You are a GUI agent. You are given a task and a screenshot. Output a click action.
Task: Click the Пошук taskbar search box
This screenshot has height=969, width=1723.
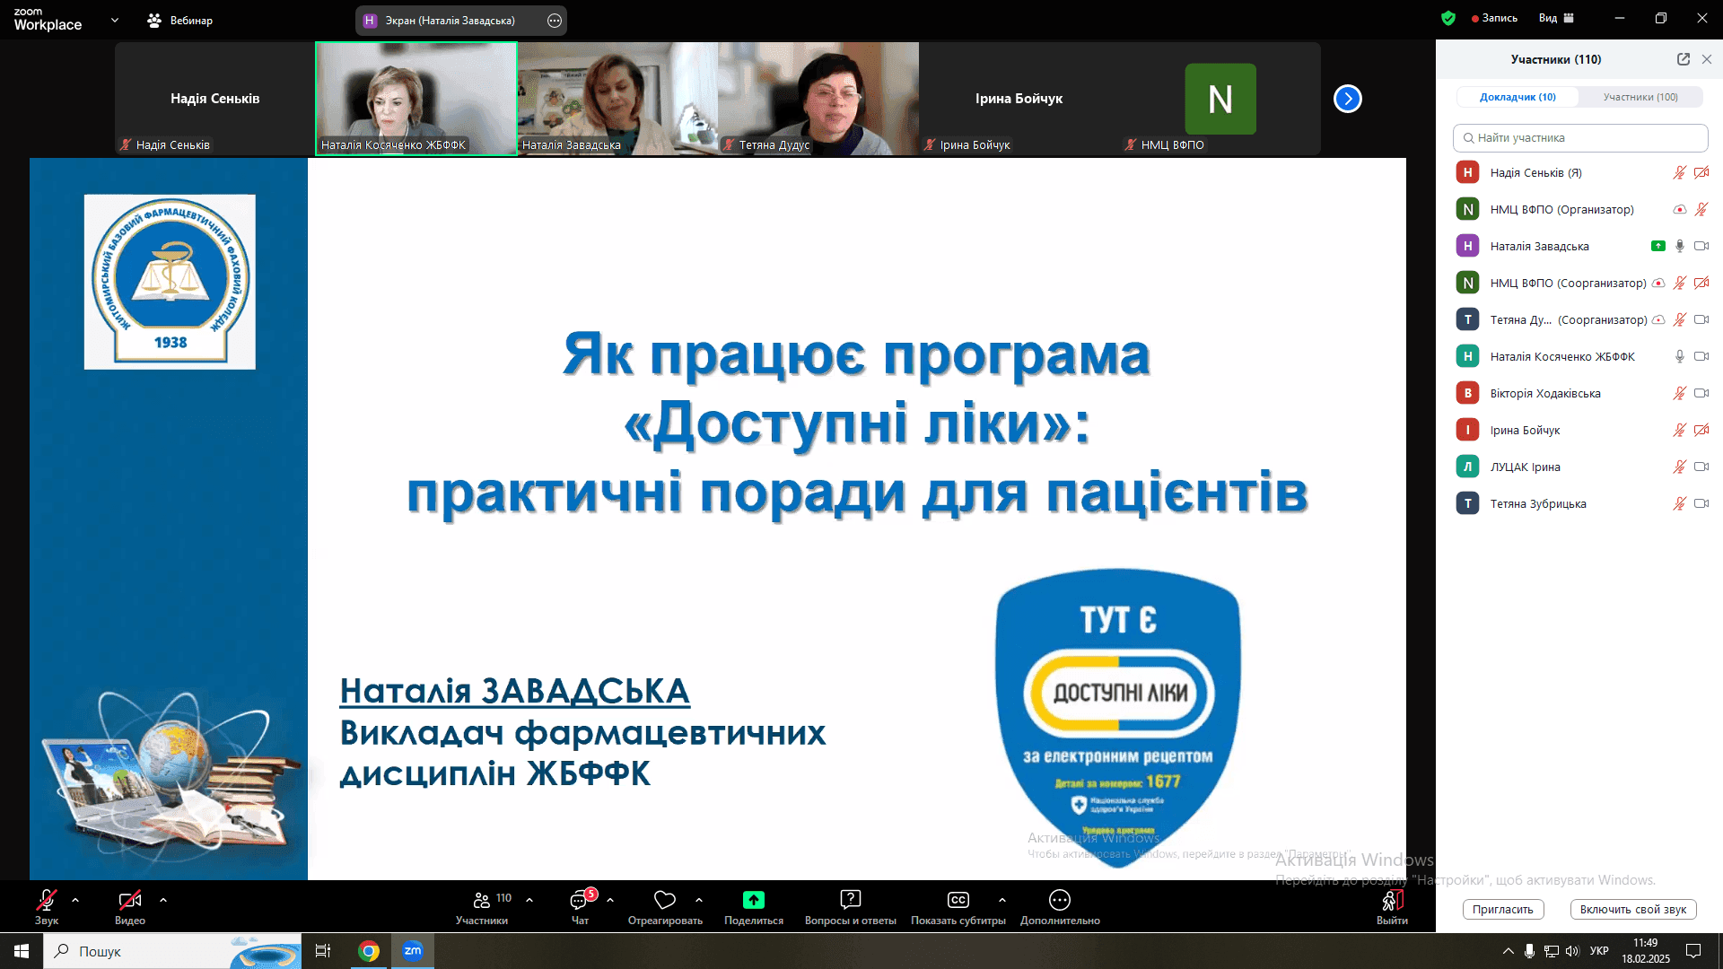pos(173,951)
